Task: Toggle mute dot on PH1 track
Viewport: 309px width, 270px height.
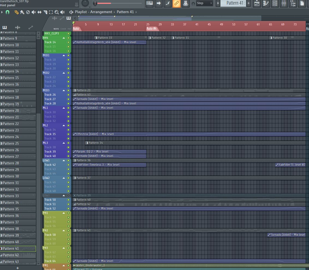Action: click(x=69, y=213)
